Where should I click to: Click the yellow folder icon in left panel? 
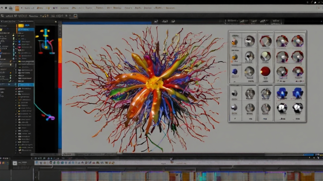point(21,26)
